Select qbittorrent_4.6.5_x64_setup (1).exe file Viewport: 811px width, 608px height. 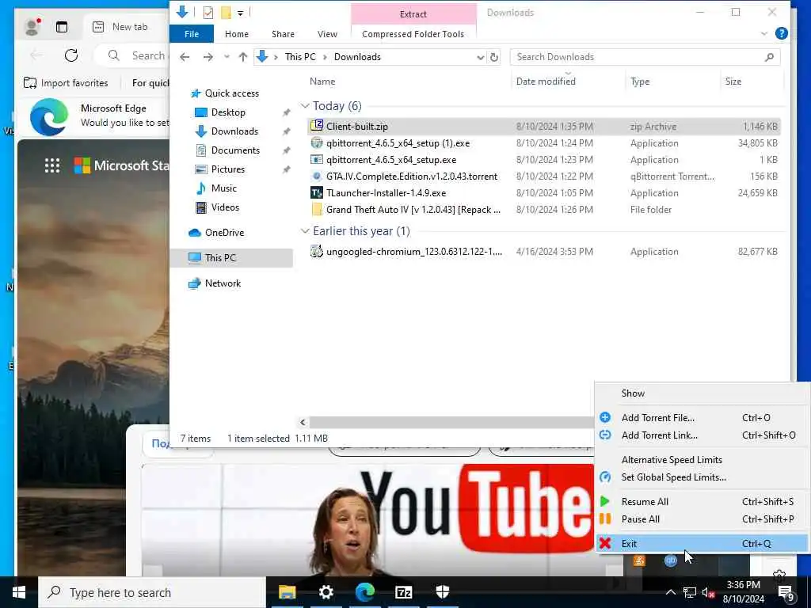[x=544, y=143]
